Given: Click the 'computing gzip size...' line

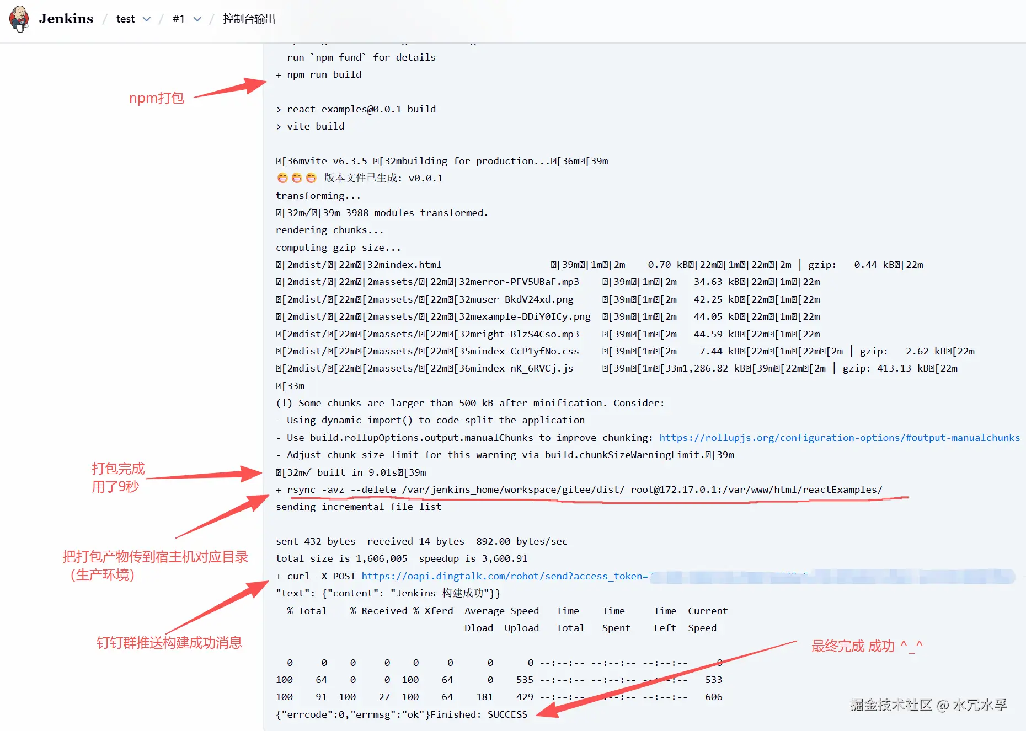Looking at the screenshot, I should 338,248.
